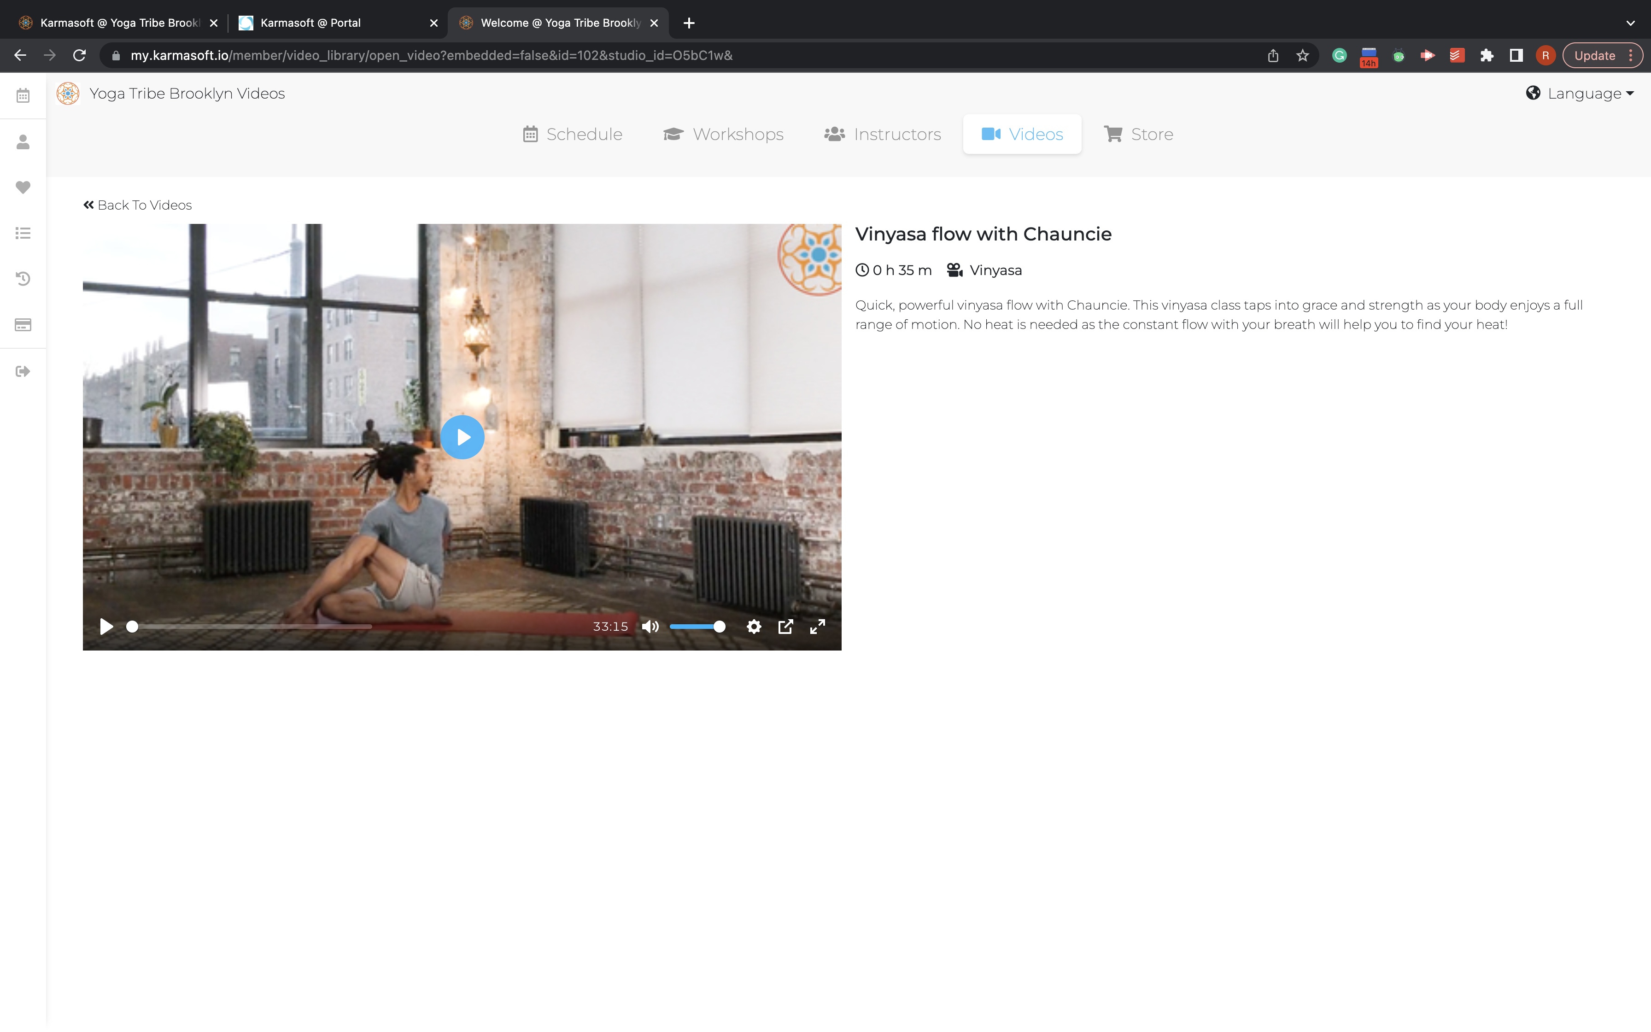Click the sign-out icon in sidebar
The height and width of the screenshot is (1032, 1651).
point(23,371)
